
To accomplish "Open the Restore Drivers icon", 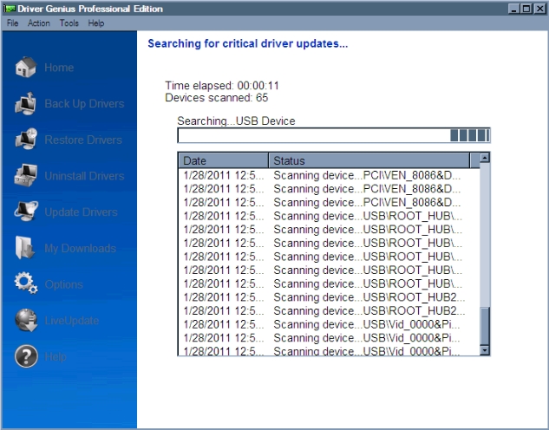I will (26, 140).
